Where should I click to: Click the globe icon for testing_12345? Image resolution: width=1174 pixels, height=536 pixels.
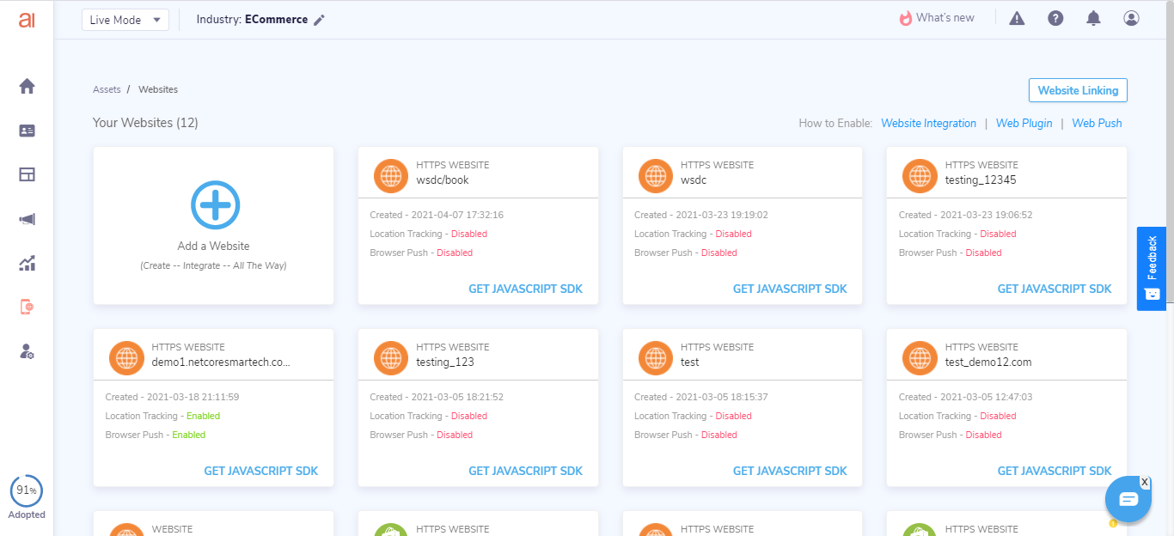tap(920, 175)
